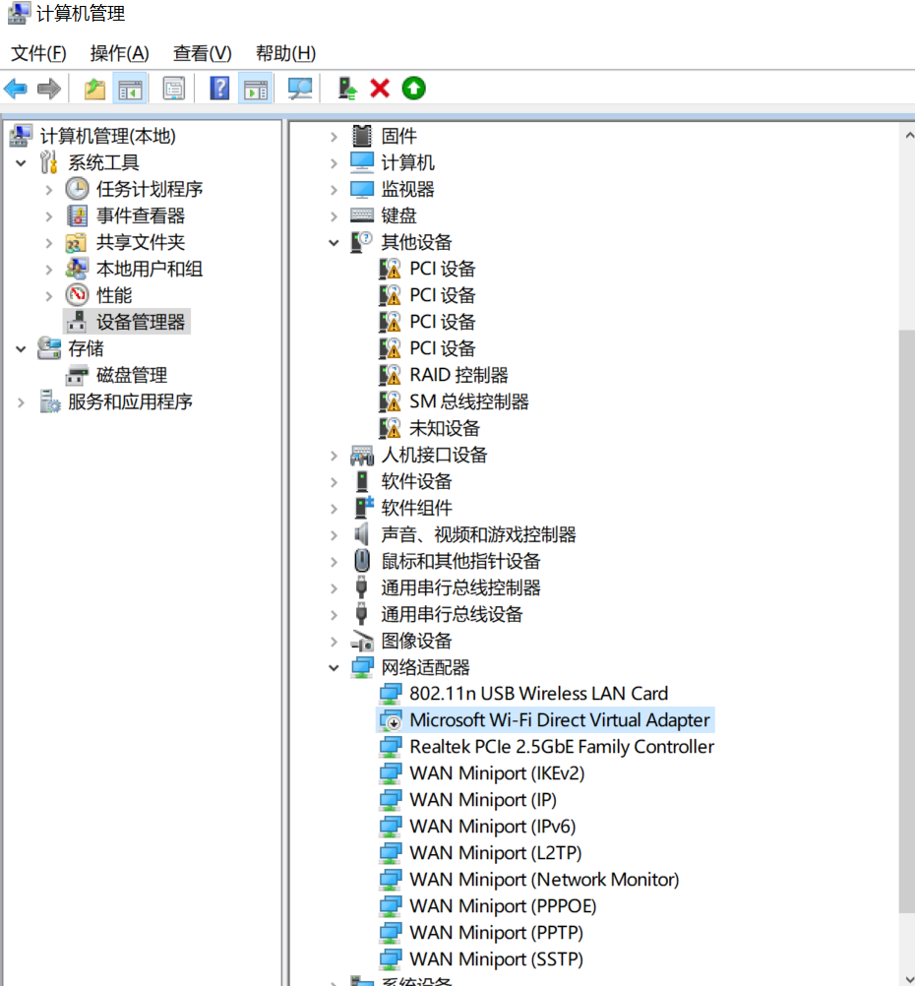Image resolution: width=915 pixels, height=986 pixels.
Task: Expand the 人机接口设备 category
Action: (x=335, y=455)
